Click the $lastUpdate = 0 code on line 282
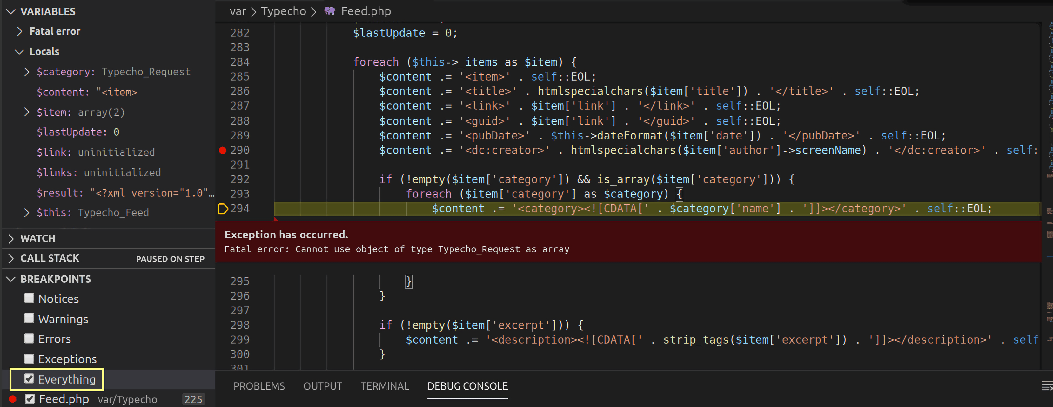 pos(405,33)
